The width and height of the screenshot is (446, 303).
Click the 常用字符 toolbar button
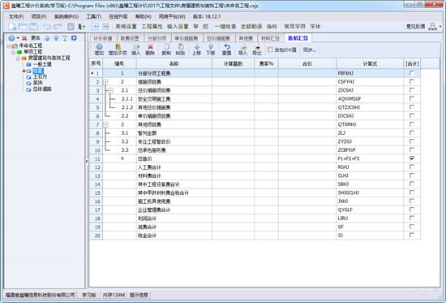(294, 27)
